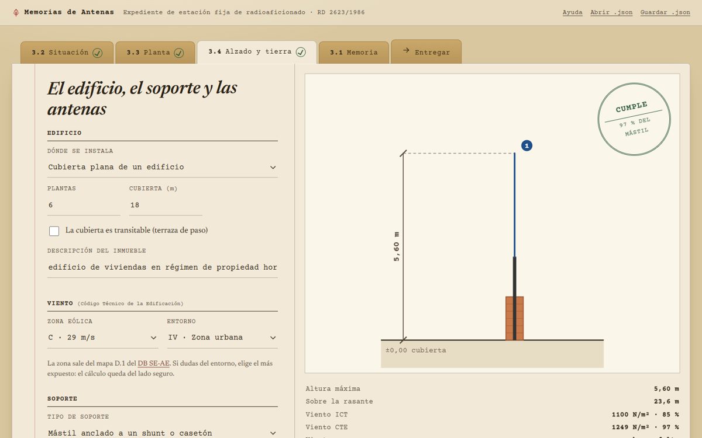This screenshot has width=702, height=438.
Task: Click the 'Altura máxima' result row label
Action: [333, 389]
